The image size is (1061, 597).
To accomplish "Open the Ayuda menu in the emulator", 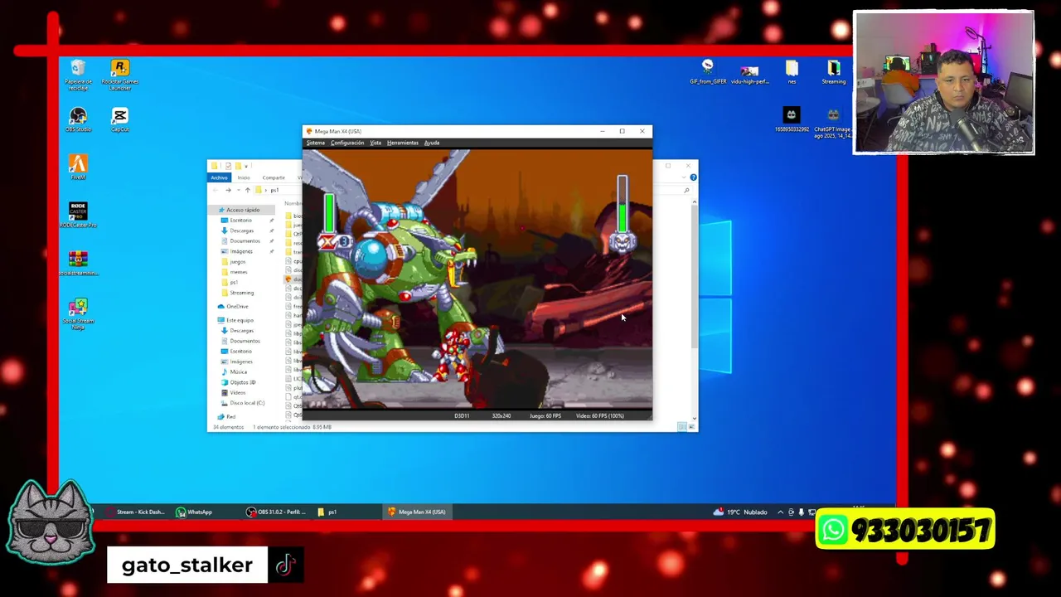I will (x=432, y=143).
